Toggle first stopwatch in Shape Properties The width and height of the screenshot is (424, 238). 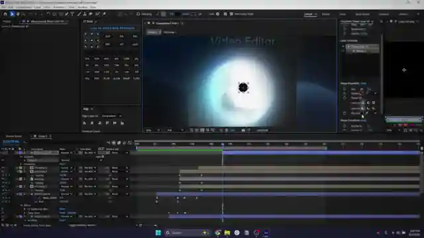point(344,89)
